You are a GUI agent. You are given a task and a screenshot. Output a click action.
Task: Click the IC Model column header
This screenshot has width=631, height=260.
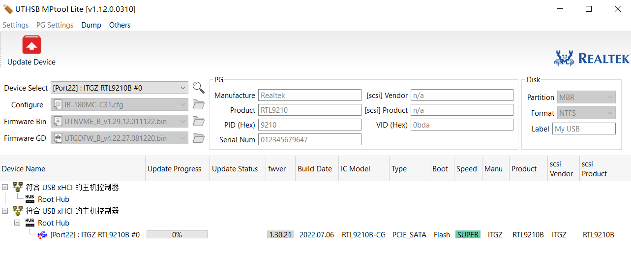pyautogui.click(x=364, y=168)
